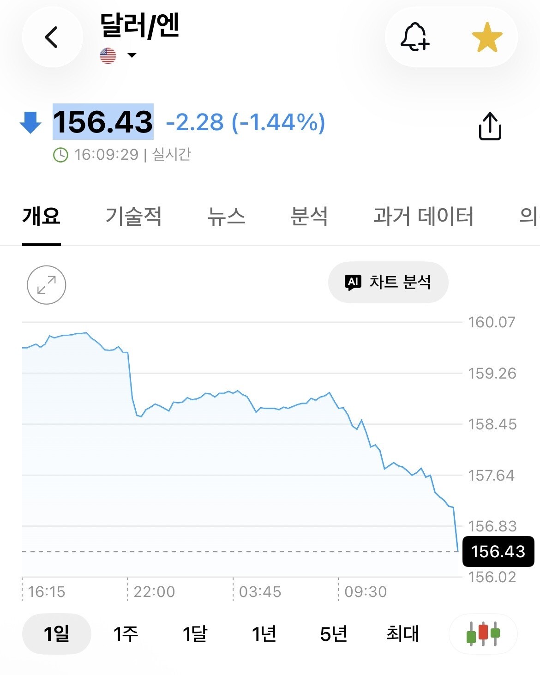Viewport: 540px width, 675px height.
Task: Open the currency dropdown arrow
Action: point(132,55)
